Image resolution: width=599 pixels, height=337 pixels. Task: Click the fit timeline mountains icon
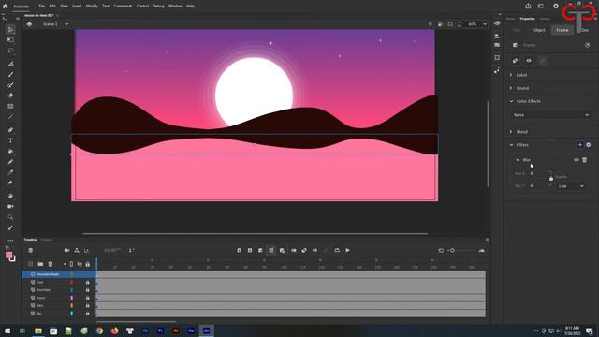[481, 251]
